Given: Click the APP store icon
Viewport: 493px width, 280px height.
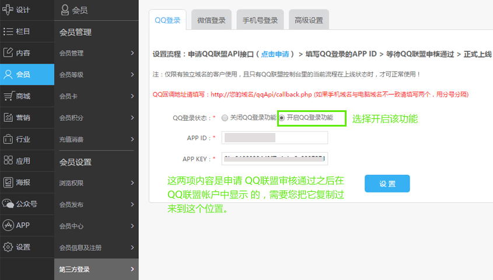Looking at the screenshot, I should coord(8,225).
